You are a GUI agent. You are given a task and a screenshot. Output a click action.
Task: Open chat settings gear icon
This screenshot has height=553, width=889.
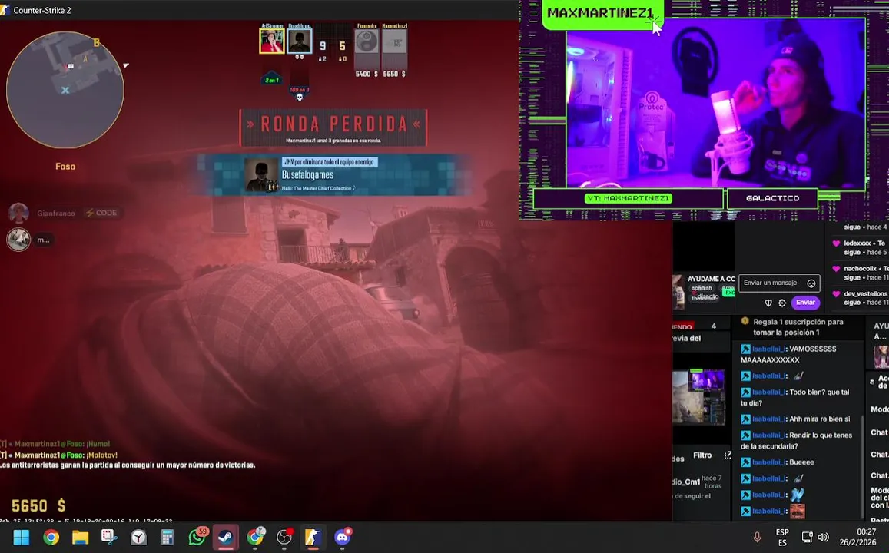pos(782,303)
